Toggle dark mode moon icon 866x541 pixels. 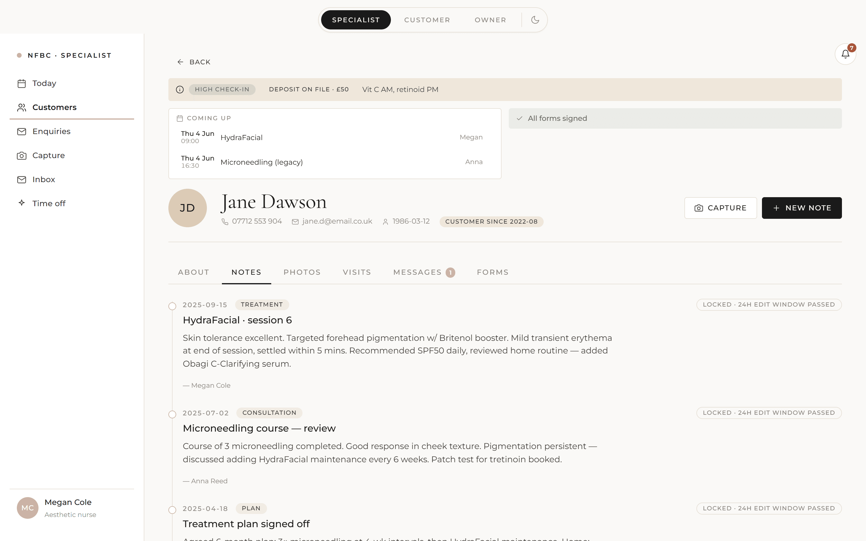pyautogui.click(x=535, y=20)
